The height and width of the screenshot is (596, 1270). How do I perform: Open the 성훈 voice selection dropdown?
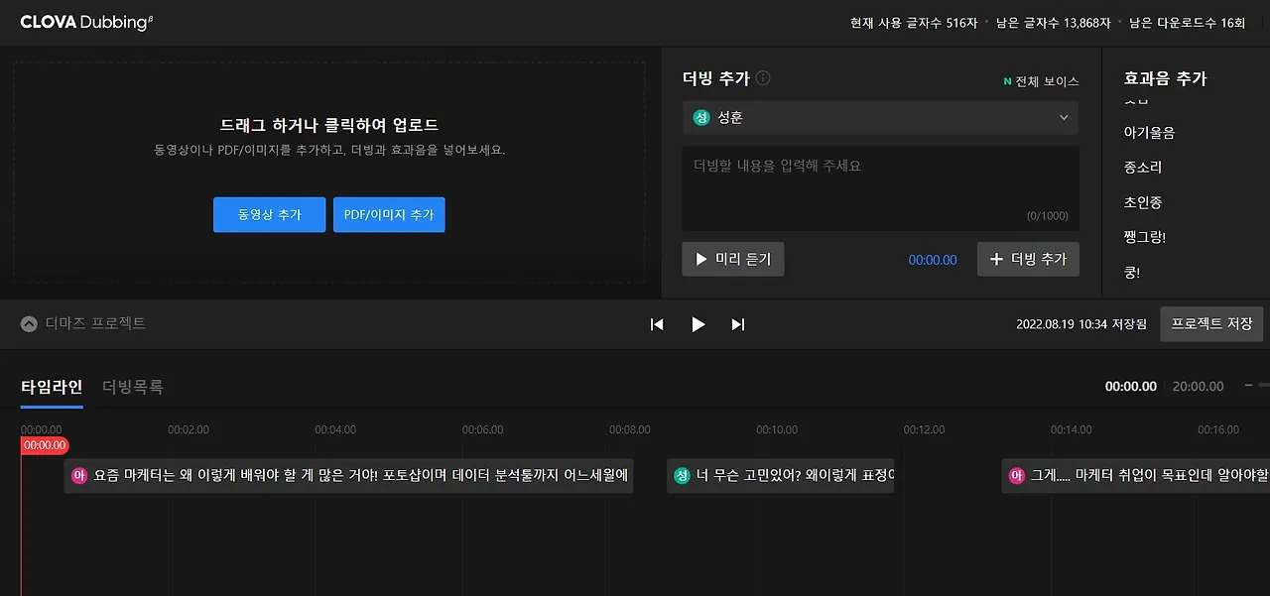tap(1064, 117)
